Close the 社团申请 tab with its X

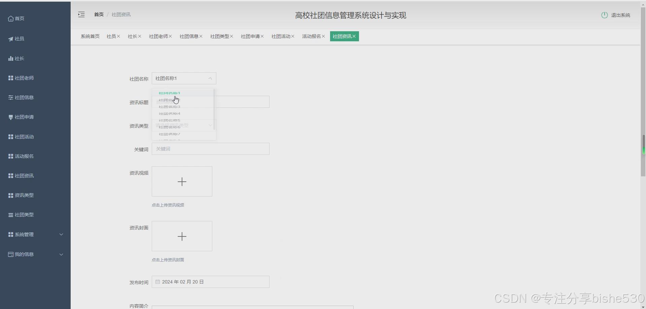click(262, 36)
